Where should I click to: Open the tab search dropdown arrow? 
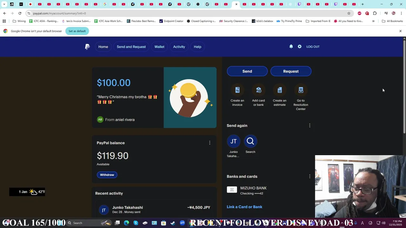tap(4, 4)
